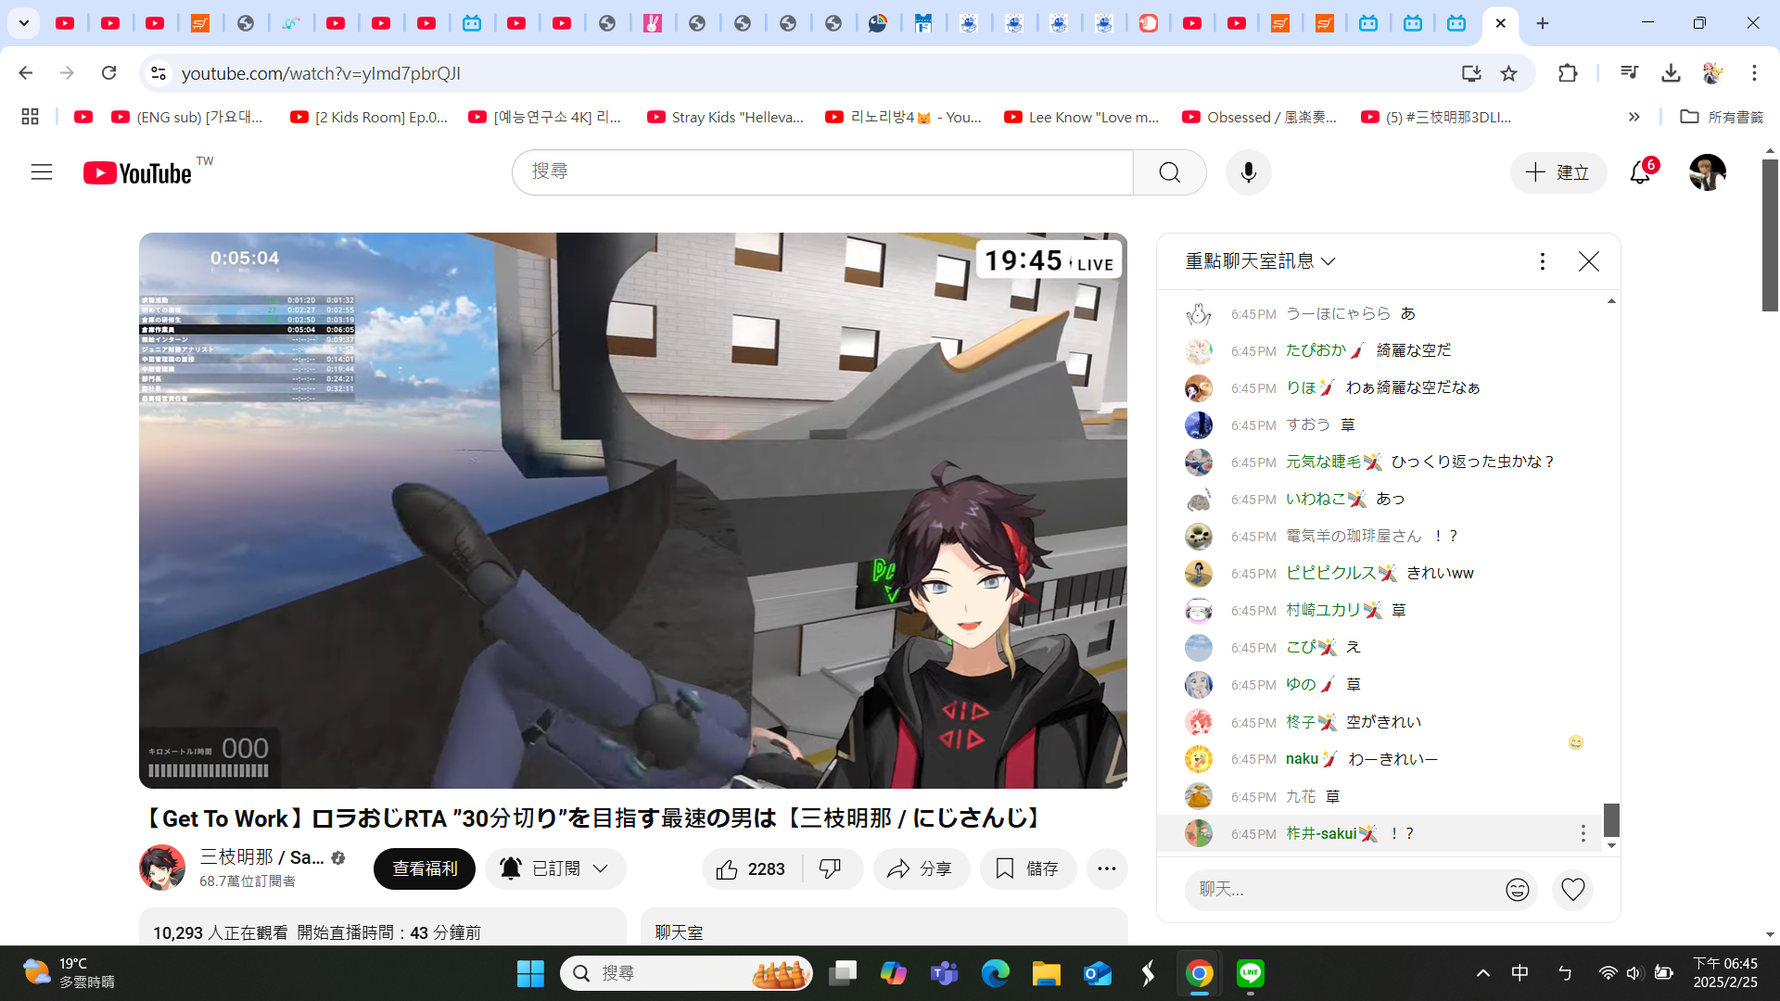1780x1001 pixels.
Task: Click naku username in chat
Action: [1302, 759]
